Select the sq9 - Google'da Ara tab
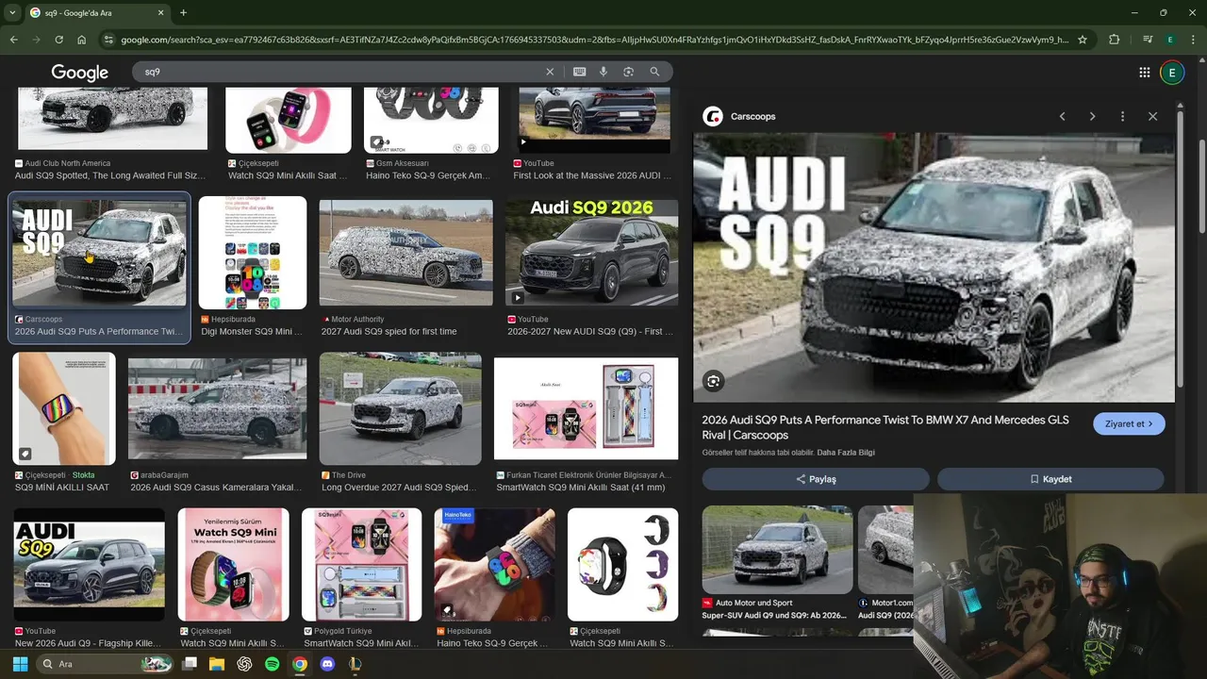 [x=96, y=12]
